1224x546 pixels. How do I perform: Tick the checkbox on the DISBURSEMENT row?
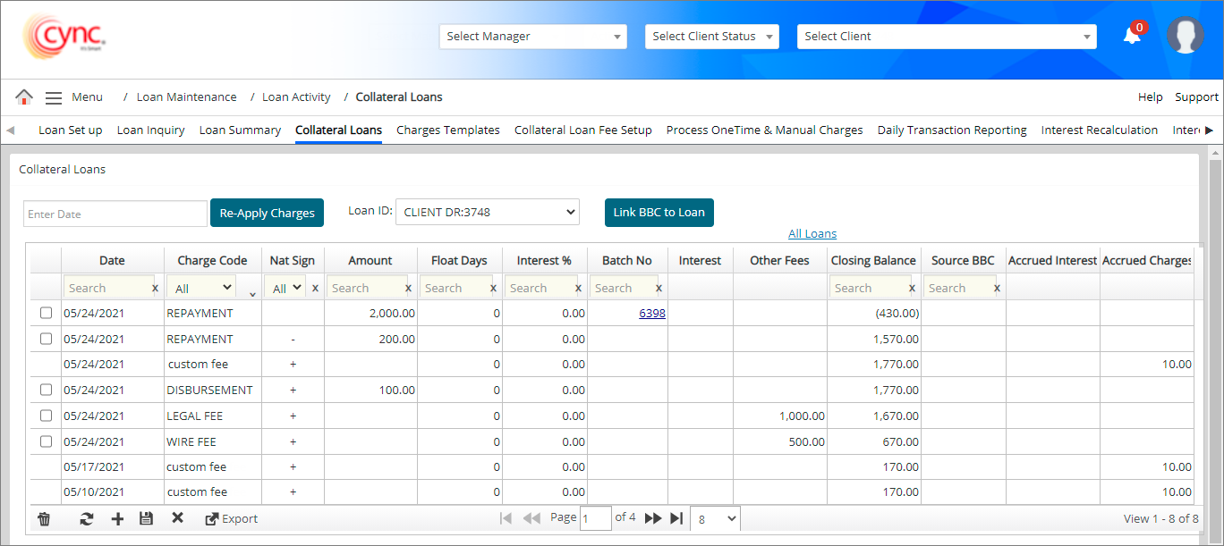tap(46, 391)
